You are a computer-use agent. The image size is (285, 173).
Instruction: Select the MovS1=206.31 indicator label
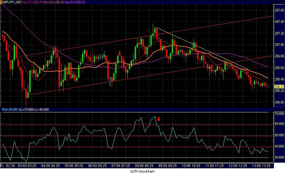pos(32,2)
